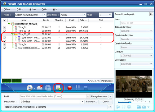The height and width of the screenshot is (112, 155).
Task: Click the Paramètres button near CPU
Action: pos(107,81)
